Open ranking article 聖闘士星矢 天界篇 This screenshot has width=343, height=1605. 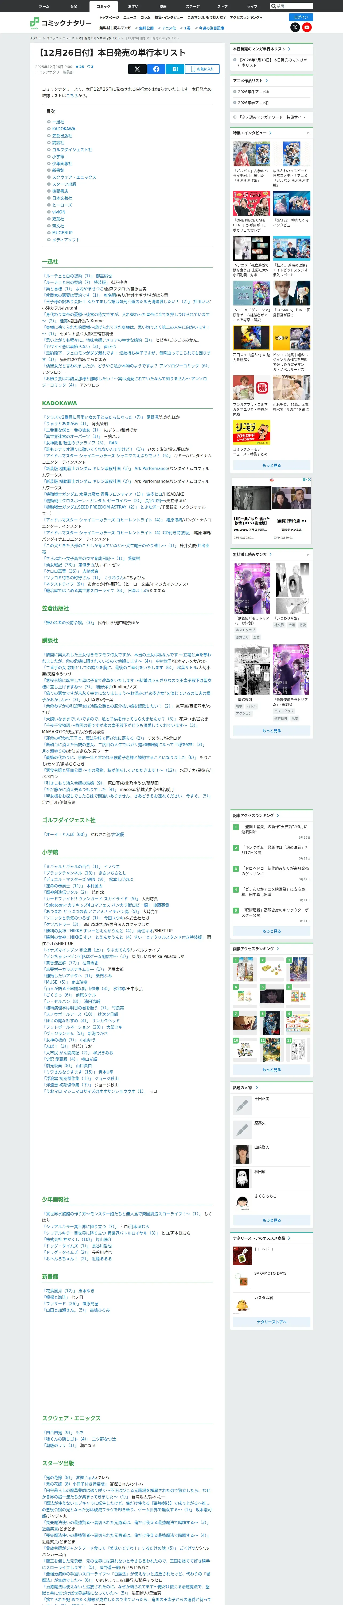coord(275,829)
